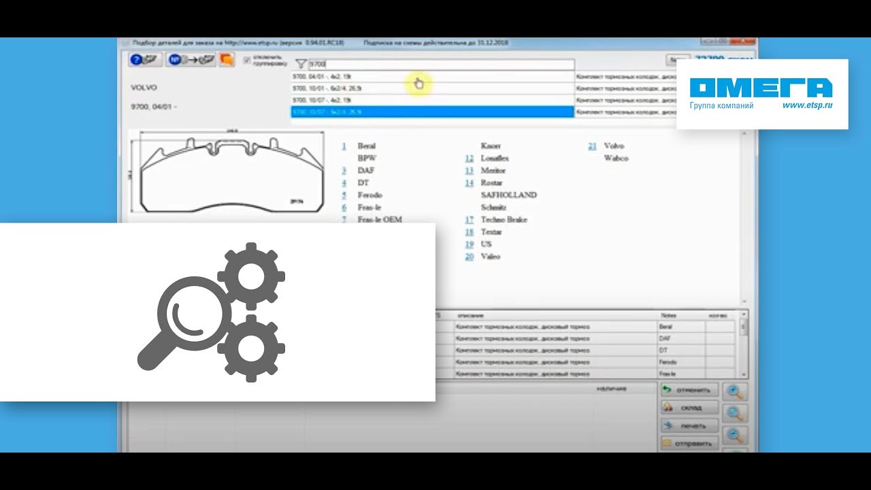871x490 pixels.
Task: Click the brand list panel scroll down arrow
Action: (x=744, y=301)
